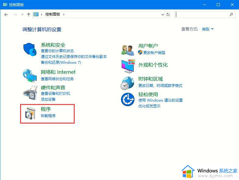Click the search magnifier icon
This screenshot has width=239, height=180.
(x=231, y=15)
